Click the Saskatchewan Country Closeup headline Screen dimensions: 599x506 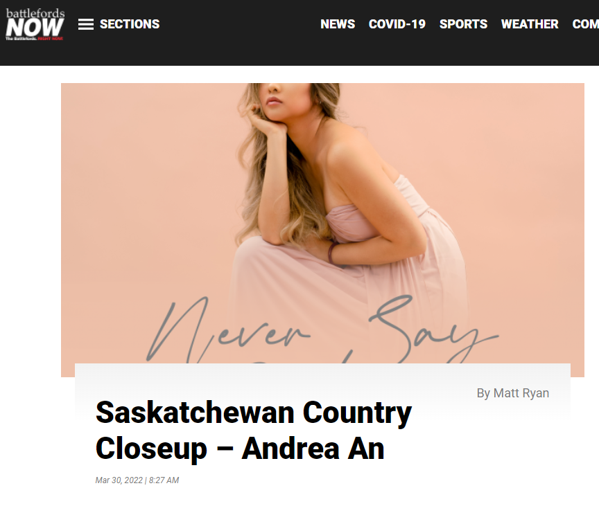(x=254, y=431)
